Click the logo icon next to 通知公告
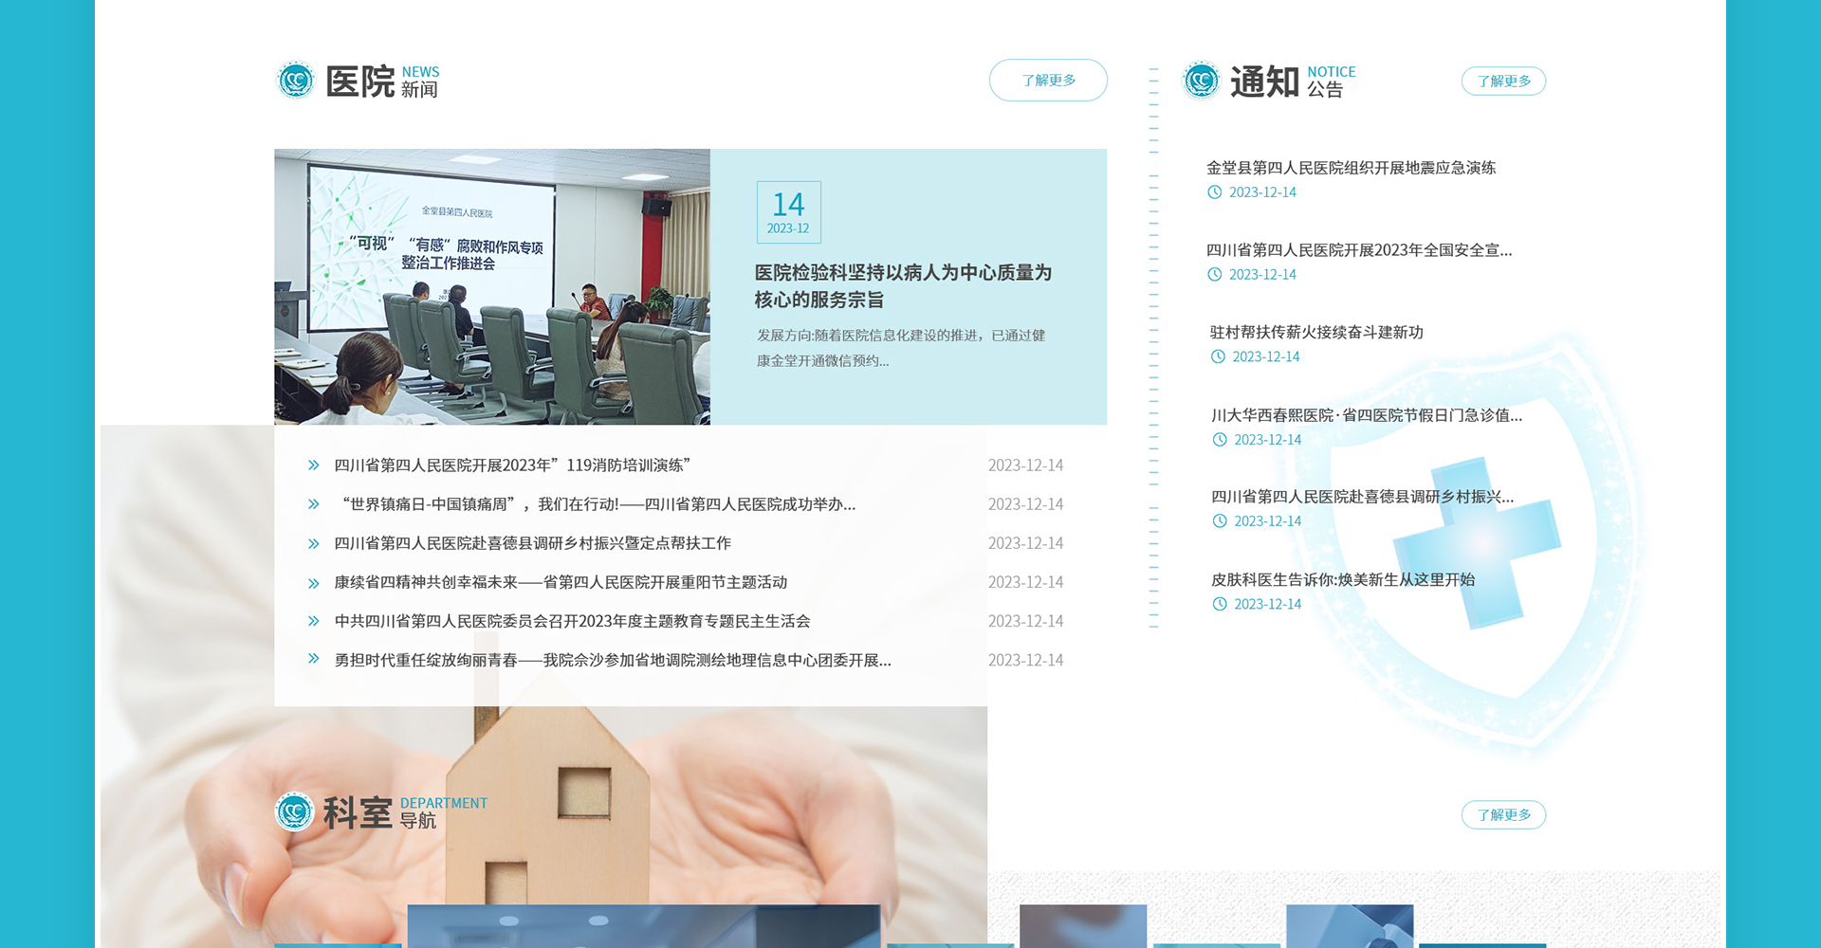Image resolution: width=1821 pixels, height=948 pixels. coord(1201,81)
